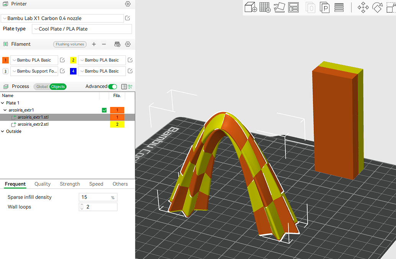Change filament of arcoiris_extr1.stl part
Screen dimensions: 396x259
click(x=117, y=117)
